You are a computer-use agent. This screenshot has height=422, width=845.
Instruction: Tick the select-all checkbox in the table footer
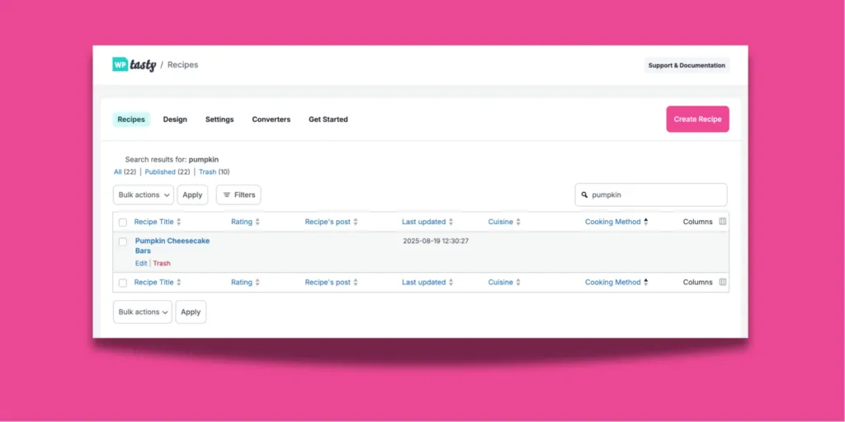pyautogui.click(x=123, y=284)
